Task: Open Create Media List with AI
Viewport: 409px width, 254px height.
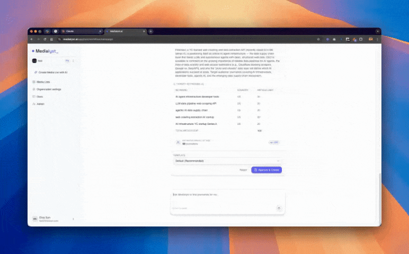Action: pyautogui.click(x=51, y=72)
